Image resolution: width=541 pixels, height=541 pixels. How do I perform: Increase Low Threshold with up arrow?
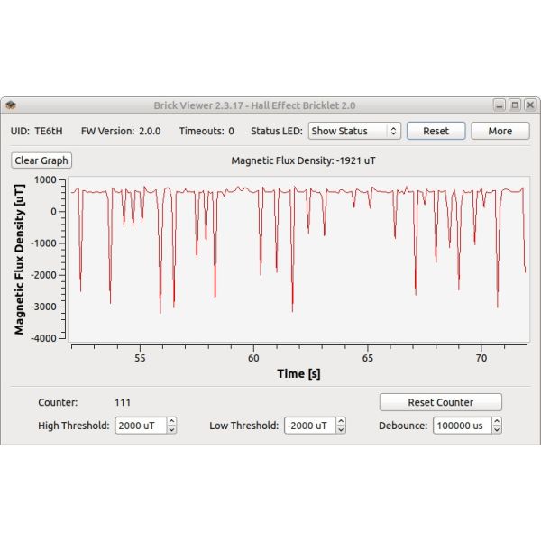341,421
